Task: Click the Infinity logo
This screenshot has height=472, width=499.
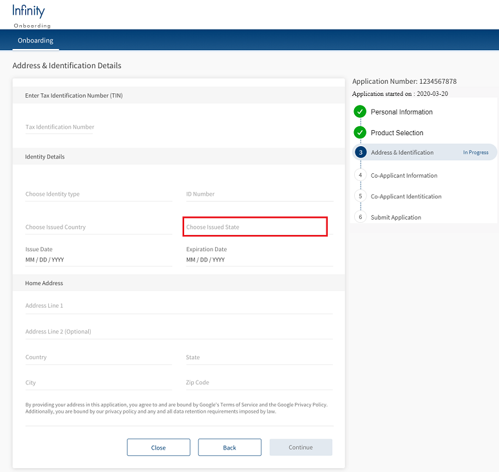Action: [29, 11]
